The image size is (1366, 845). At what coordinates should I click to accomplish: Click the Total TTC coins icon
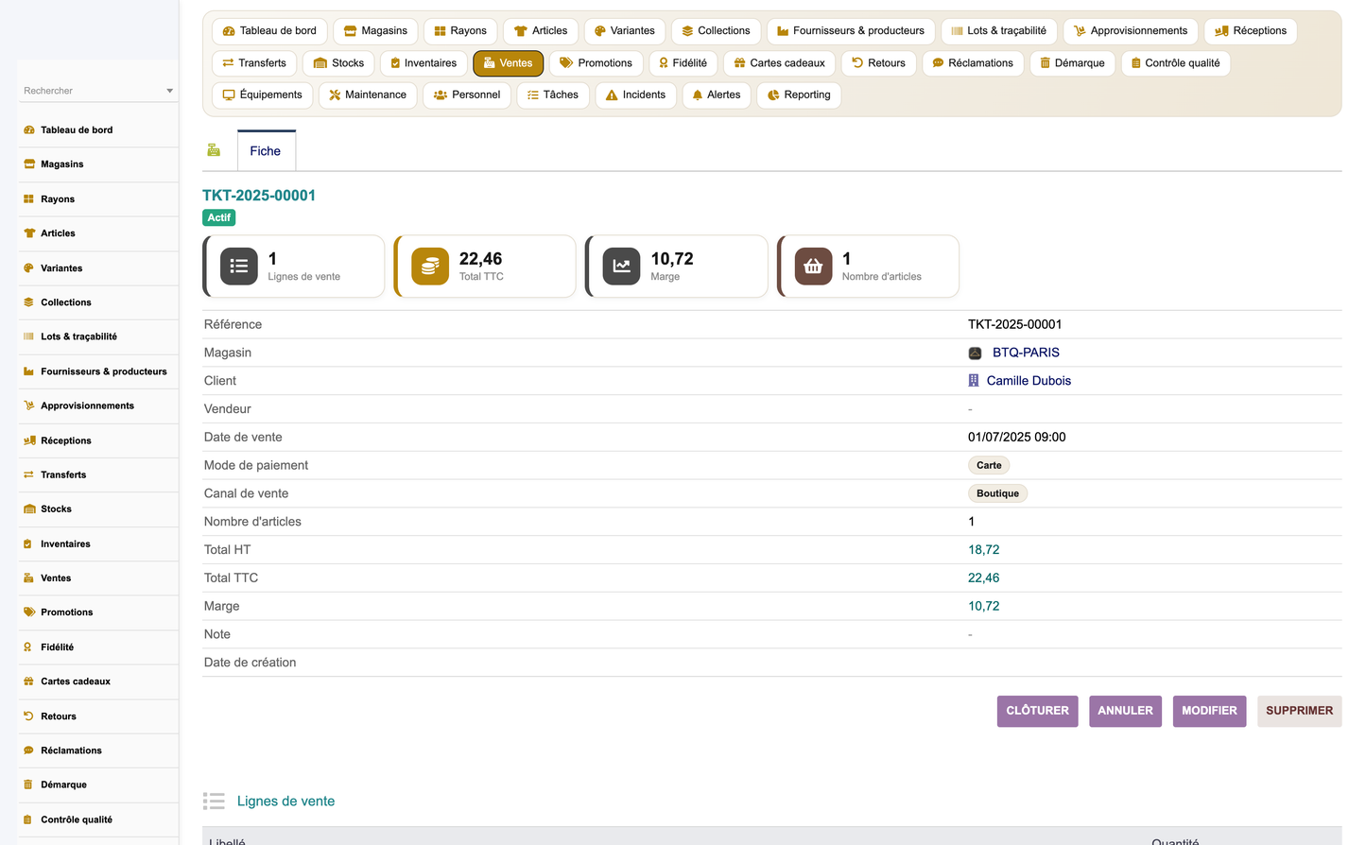(430, 267)
